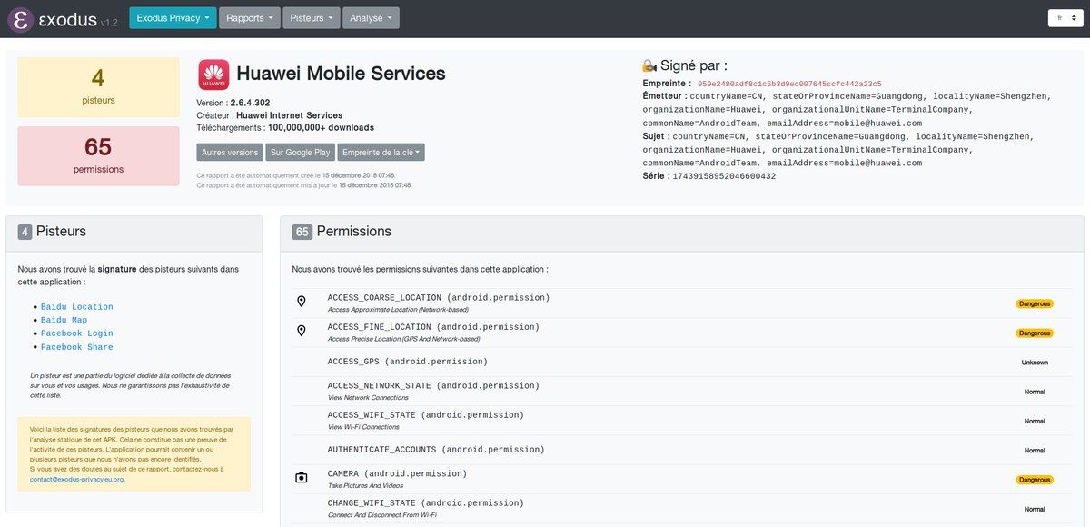The width and height of the screenshot is (1090, 527).
Task: Open the Empreinte de la clé dropdown
Action: tap(381, 153)
